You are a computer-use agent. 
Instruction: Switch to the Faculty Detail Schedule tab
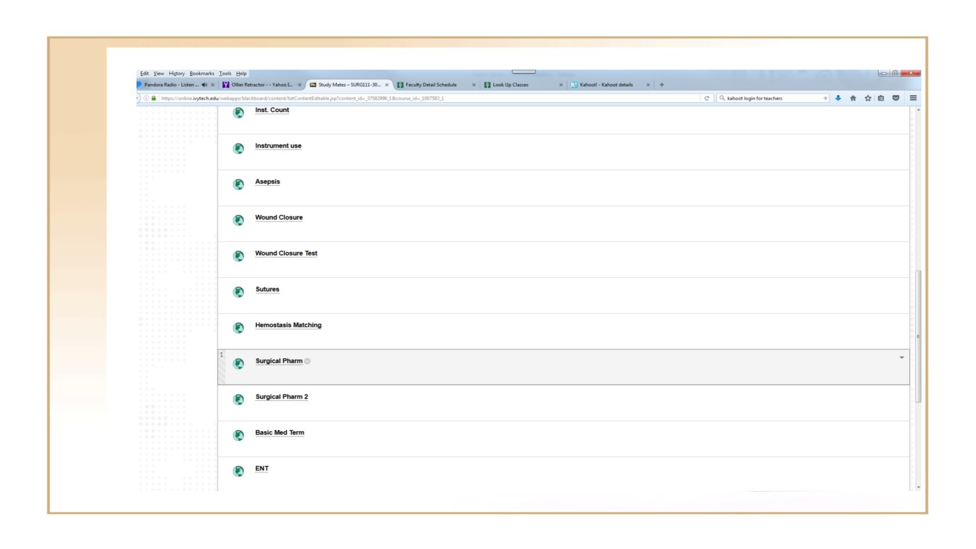[x=431, y=85]
